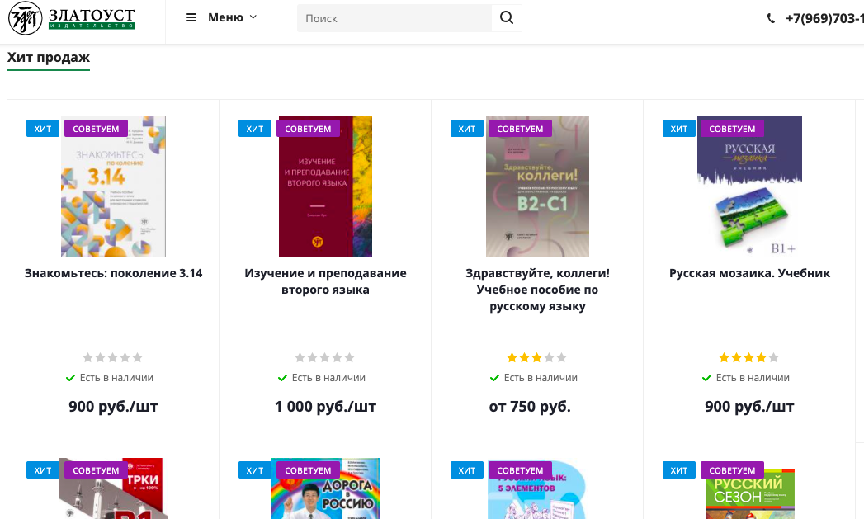864x519 pixels.
Task: Click the search magnifier icon
Action: click(x=506, y=18)
